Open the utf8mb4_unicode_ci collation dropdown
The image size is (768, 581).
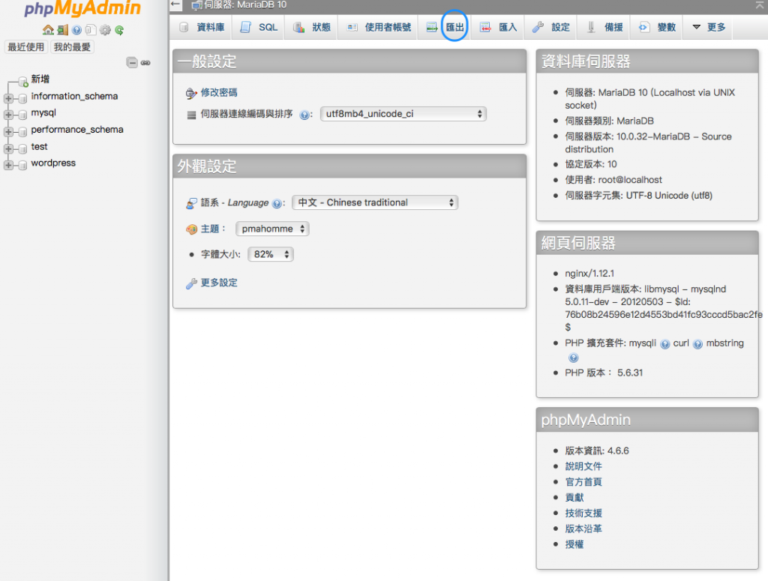click(x=403, y=114)
